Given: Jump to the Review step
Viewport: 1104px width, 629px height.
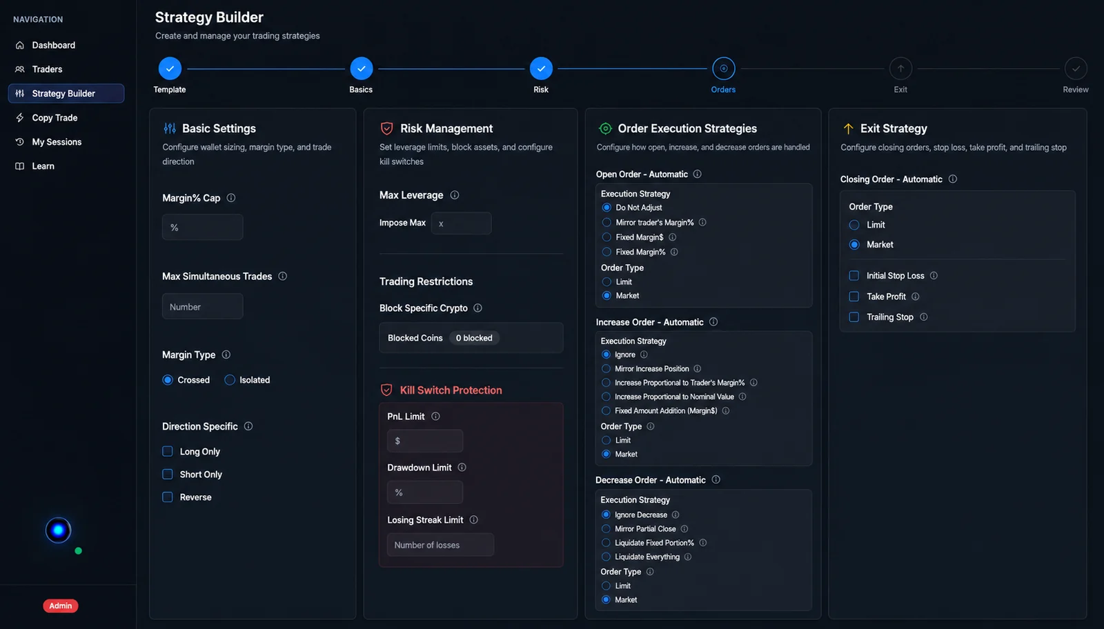Looking at the screenshot, I should (x=1076, y=68).
